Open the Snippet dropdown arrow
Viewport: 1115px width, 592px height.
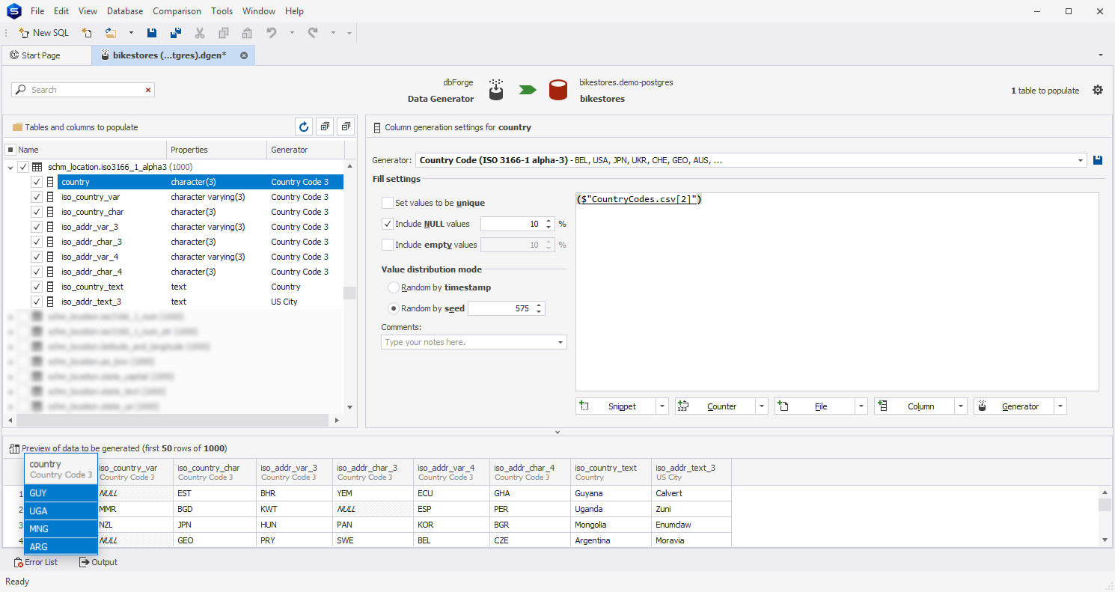pos(662,406)
